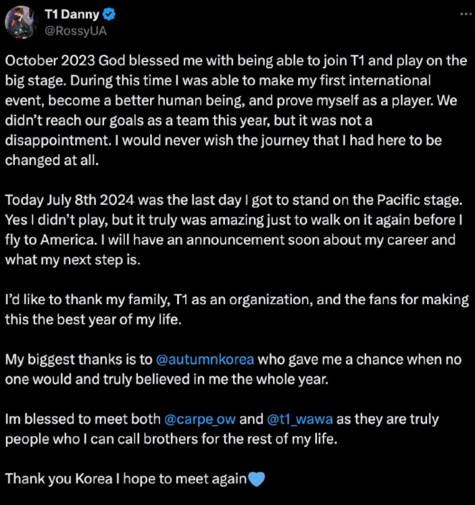Click 'one would and truly believed' line

point(167,379)
